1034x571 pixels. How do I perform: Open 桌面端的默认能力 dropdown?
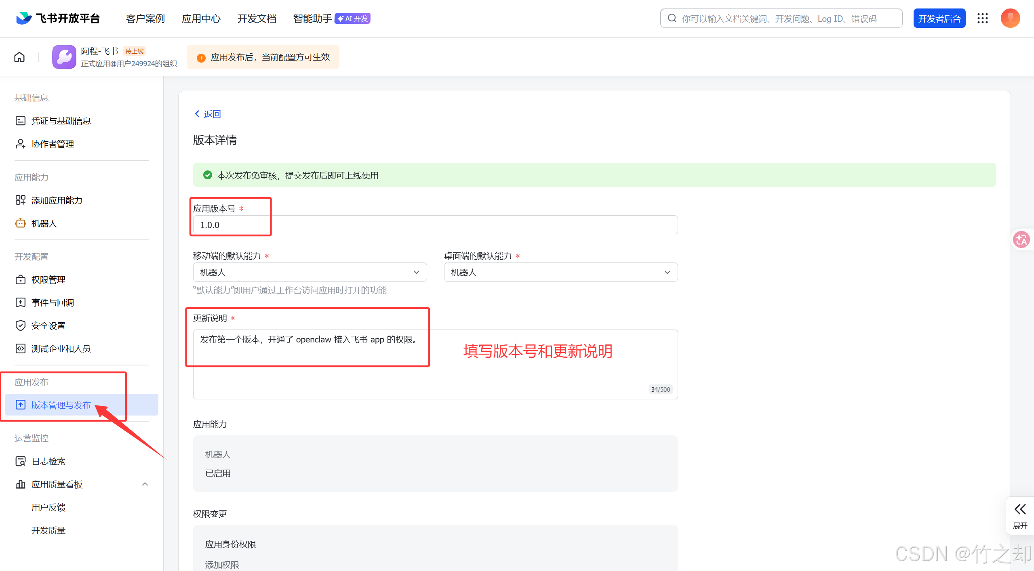point(560,273)
